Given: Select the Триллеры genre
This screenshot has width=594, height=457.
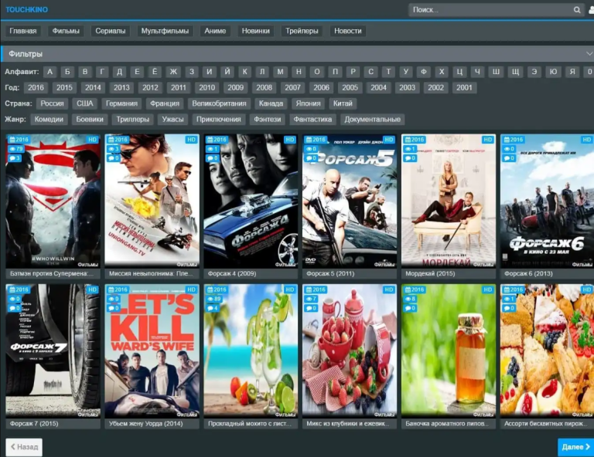Looking at the screenshot, I should click(x=132, y=120).
